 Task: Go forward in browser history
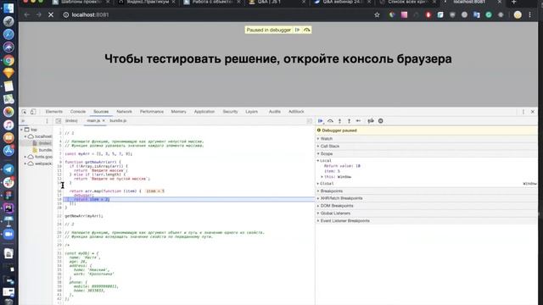(38, 15)
